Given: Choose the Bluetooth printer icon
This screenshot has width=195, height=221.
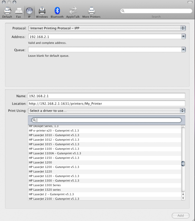Looking at the screenshot, I should [57, 11].
